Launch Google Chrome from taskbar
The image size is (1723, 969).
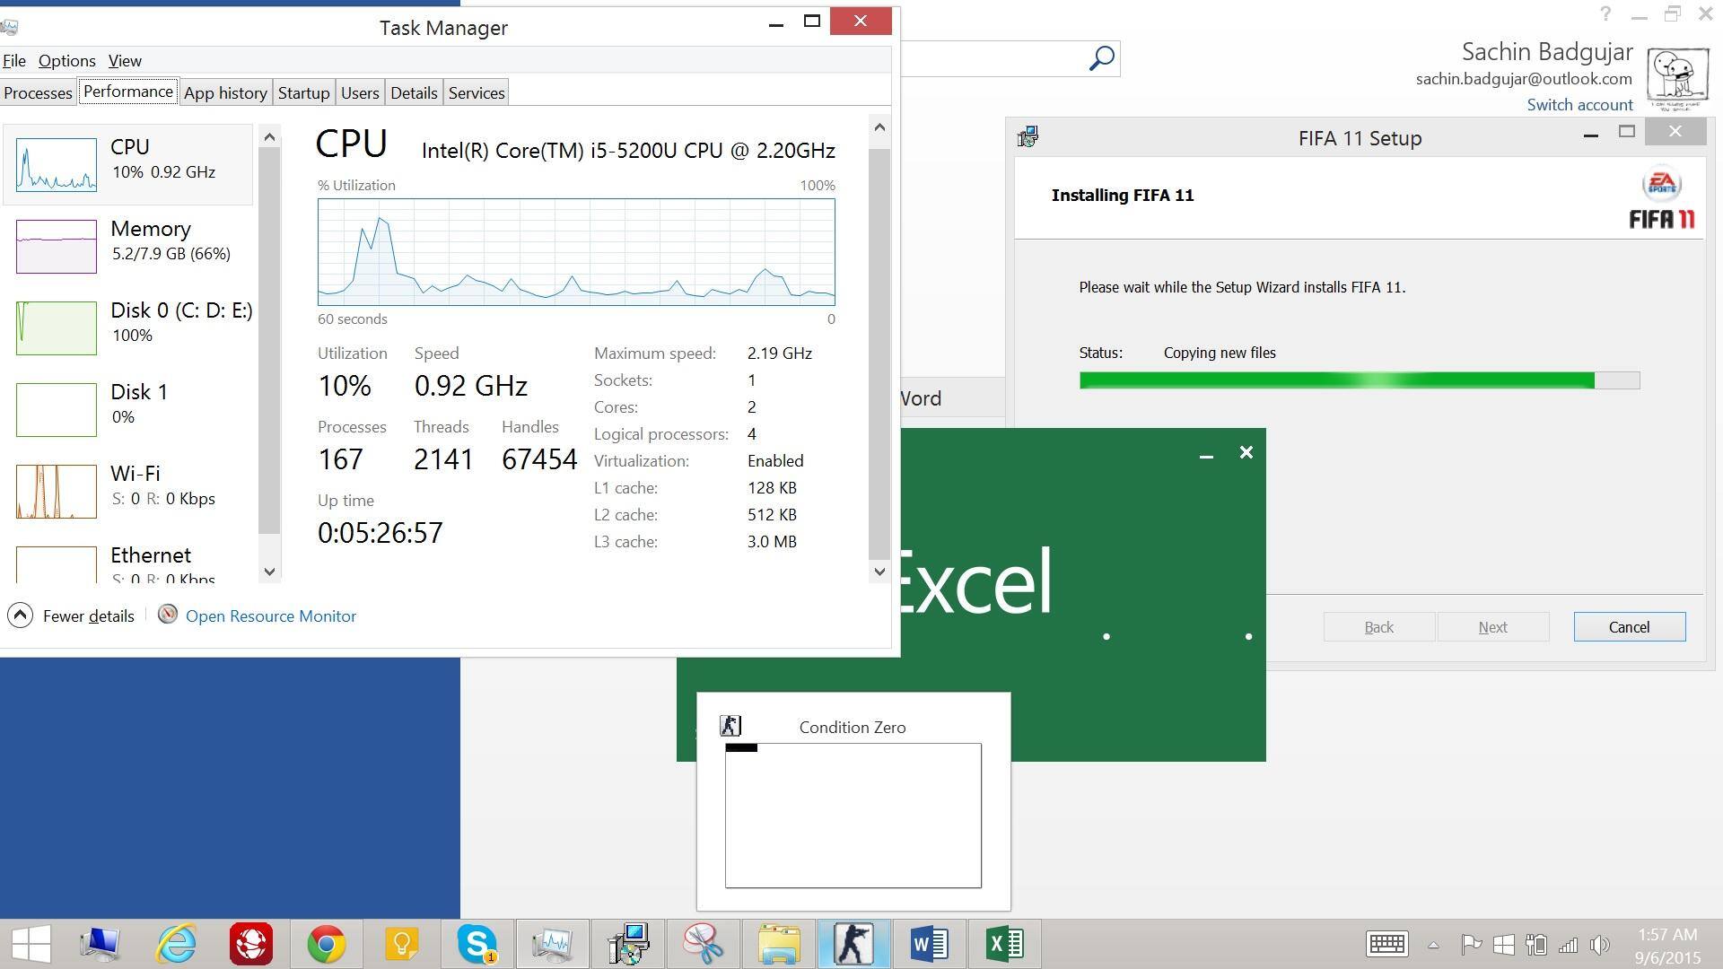point(327,944)
